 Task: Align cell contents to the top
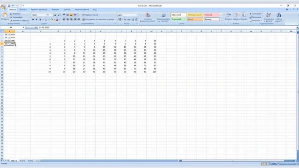tap(64, 15)
